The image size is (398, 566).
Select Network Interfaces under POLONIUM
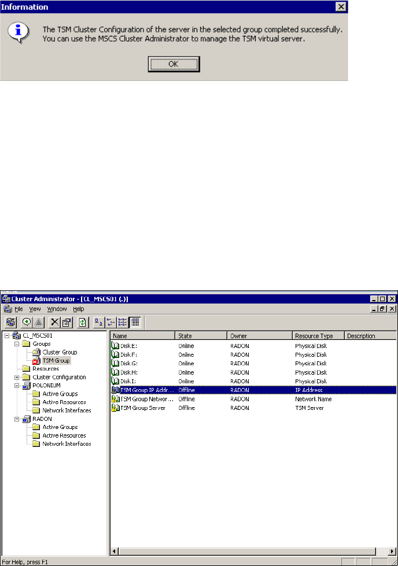click(67, 410)
